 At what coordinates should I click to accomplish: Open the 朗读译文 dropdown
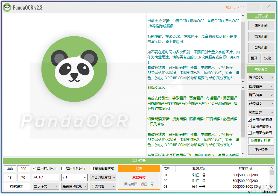(261, 104)
